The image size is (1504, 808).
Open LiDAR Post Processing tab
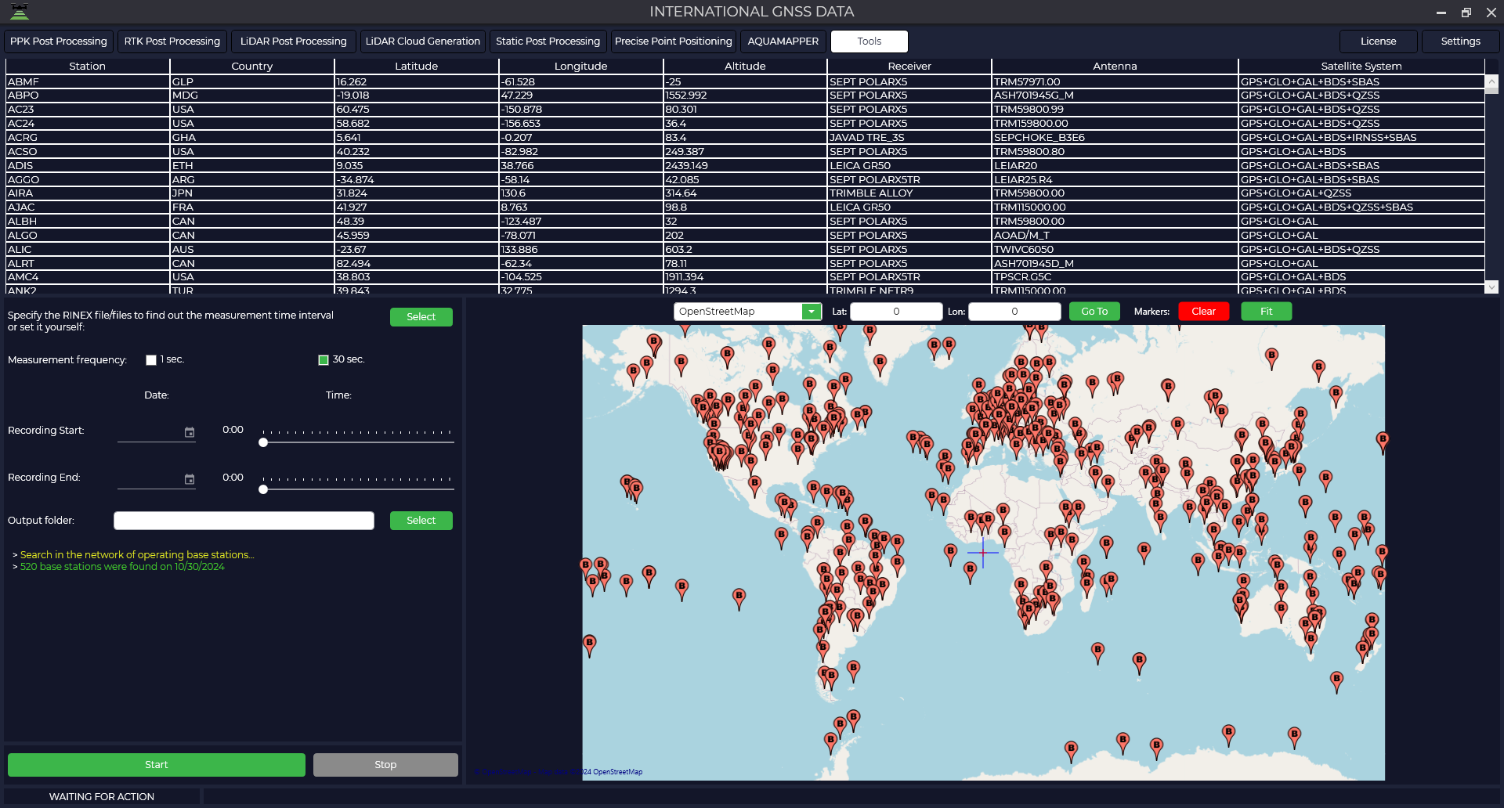pos(294,41)
